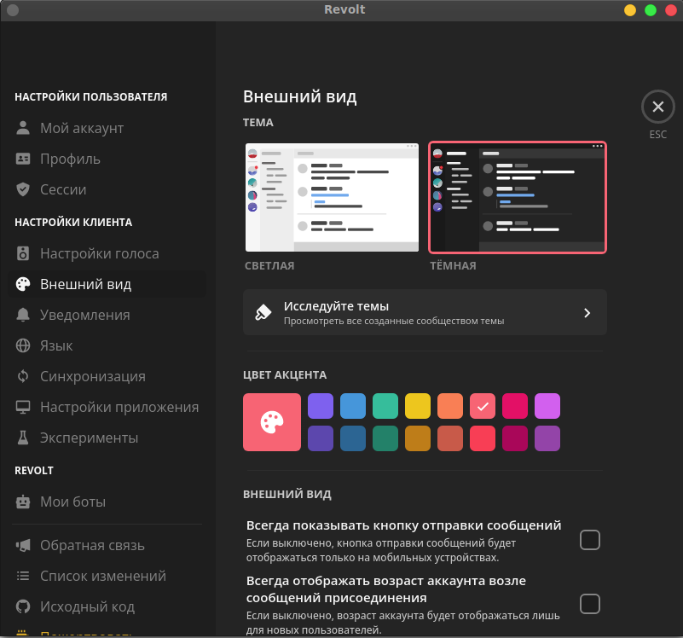Image resolution: width=683 pixels, height=638 pixels.
Task: Open Эксперименты via the flask icon
Action: (x=22, y=438)
